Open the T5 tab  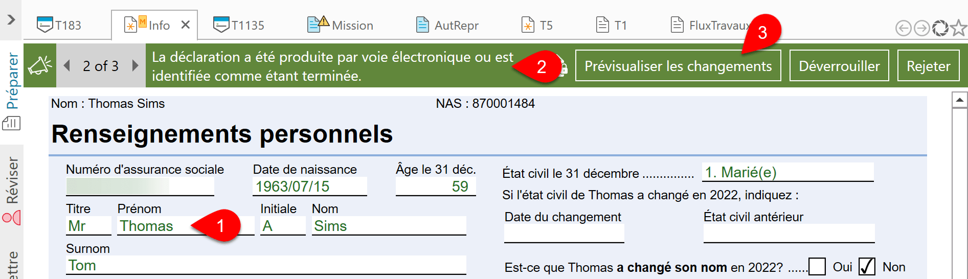click(x=536, y=25)
